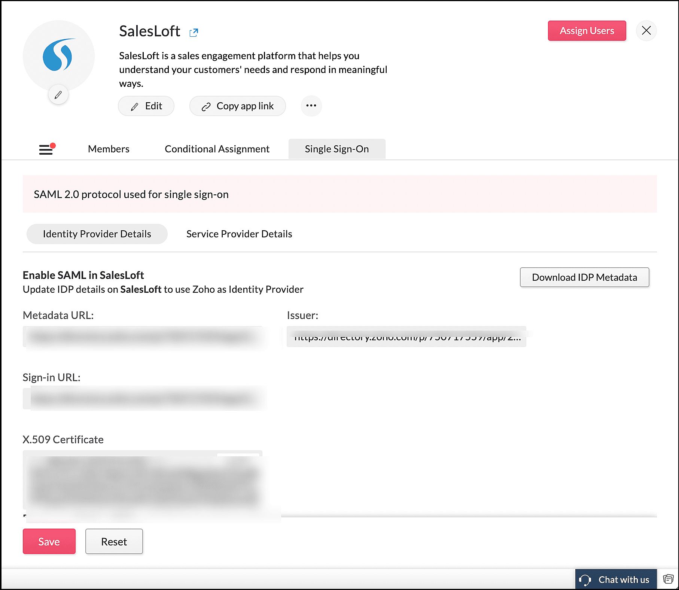Image resolution: width=679 pixels, height=590 pixels.
Task: Click the SalesLoft logo image
Action: tap(58, 55)
